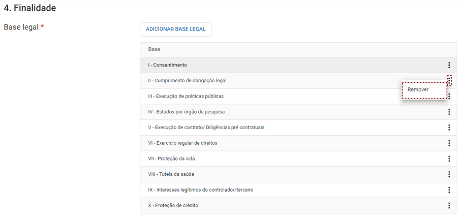Click the IV - Estudos por órgão de pesquisa text
461x220 pixels.
187,112
